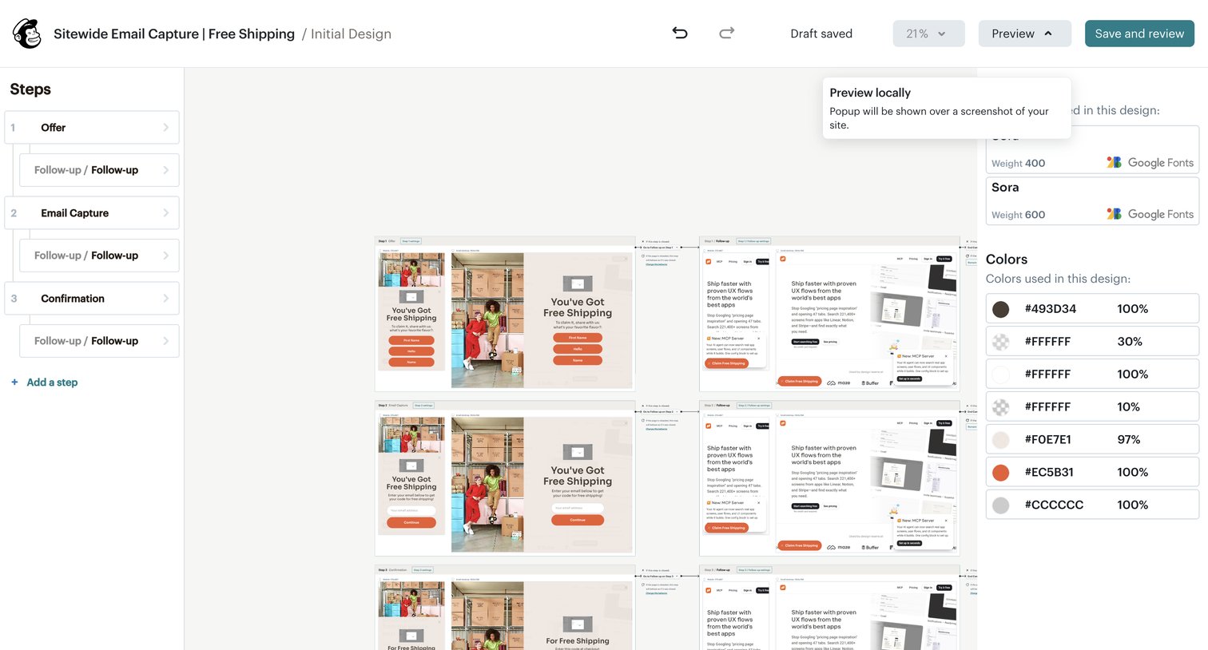Viewport: 1208px width, 650px height.
Task: Select the Step 1 Follow-up design frame
Action: 829,314
